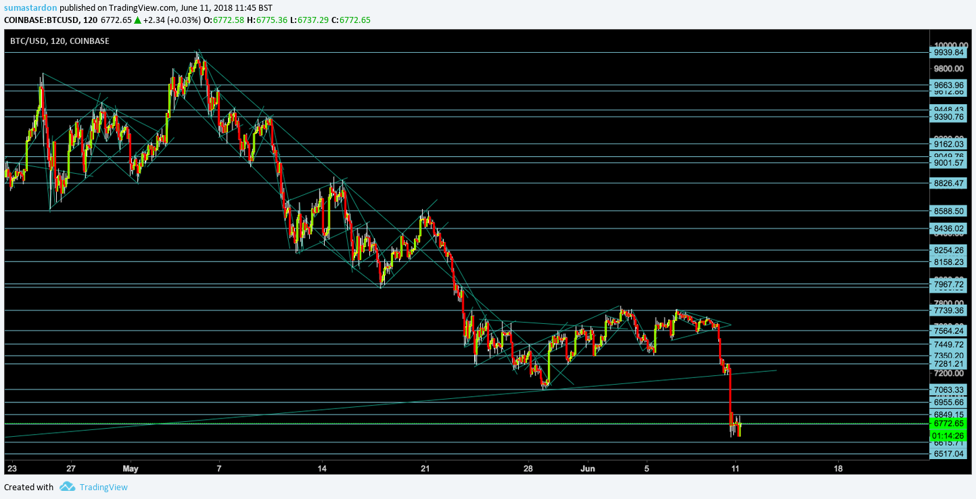Screen dimensions: 976x499
Task: Click the TradingView text link beside Created with
Action: point(103,487)
